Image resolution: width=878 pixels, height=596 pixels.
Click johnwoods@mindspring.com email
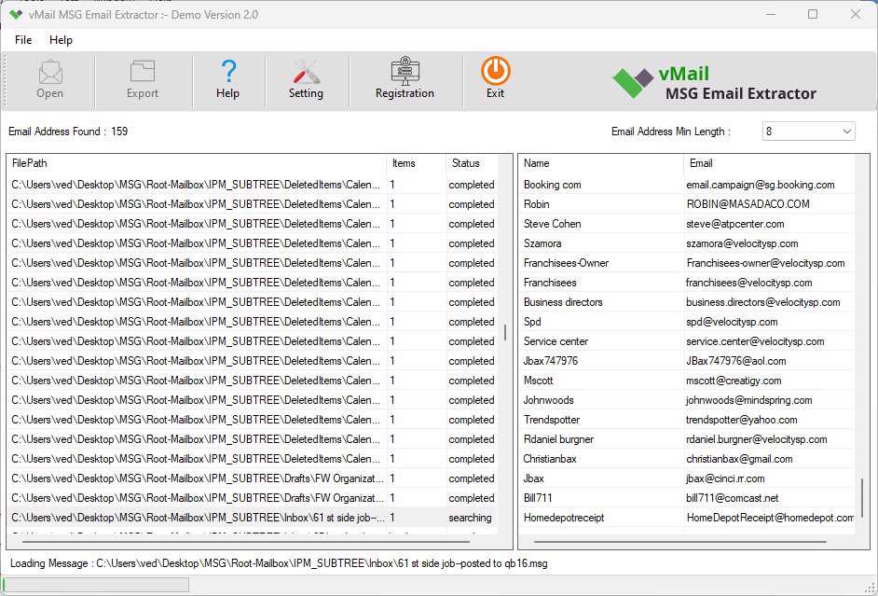[748, 400]
